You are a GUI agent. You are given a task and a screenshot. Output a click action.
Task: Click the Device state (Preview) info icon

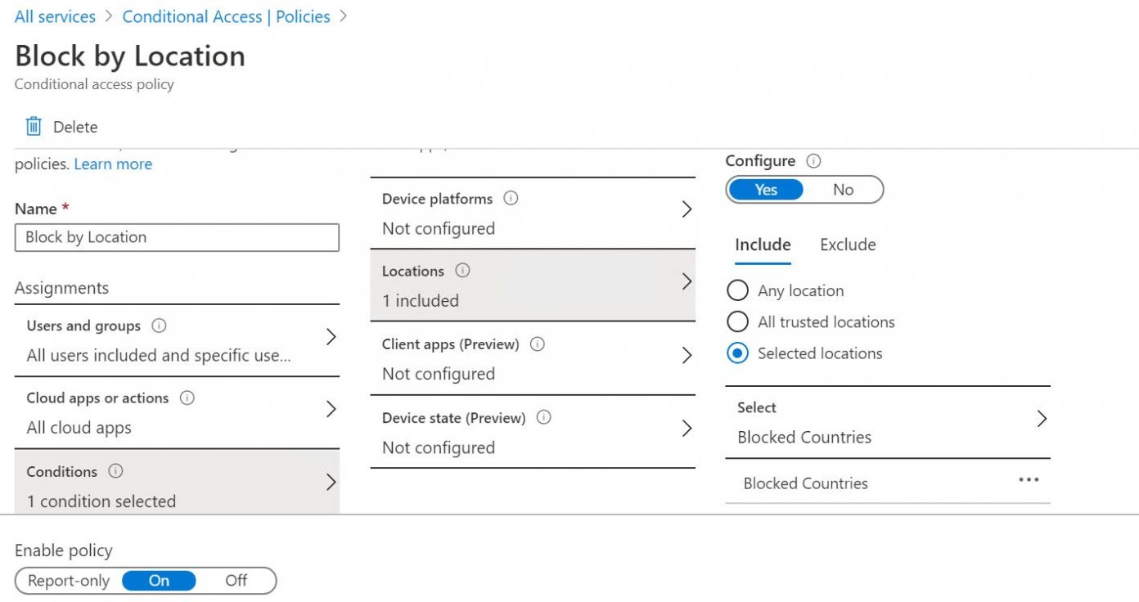pos(544,418)
